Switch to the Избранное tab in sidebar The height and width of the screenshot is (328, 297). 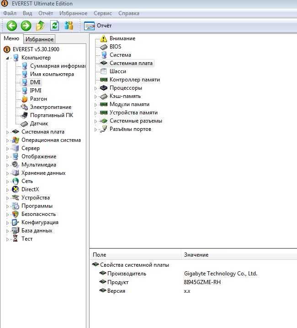pos(39,39)
